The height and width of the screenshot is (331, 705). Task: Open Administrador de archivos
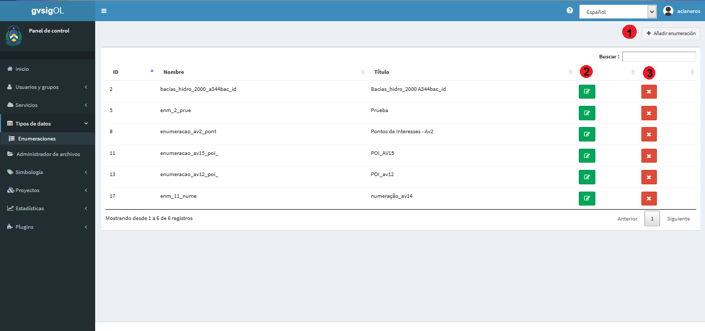48,154
